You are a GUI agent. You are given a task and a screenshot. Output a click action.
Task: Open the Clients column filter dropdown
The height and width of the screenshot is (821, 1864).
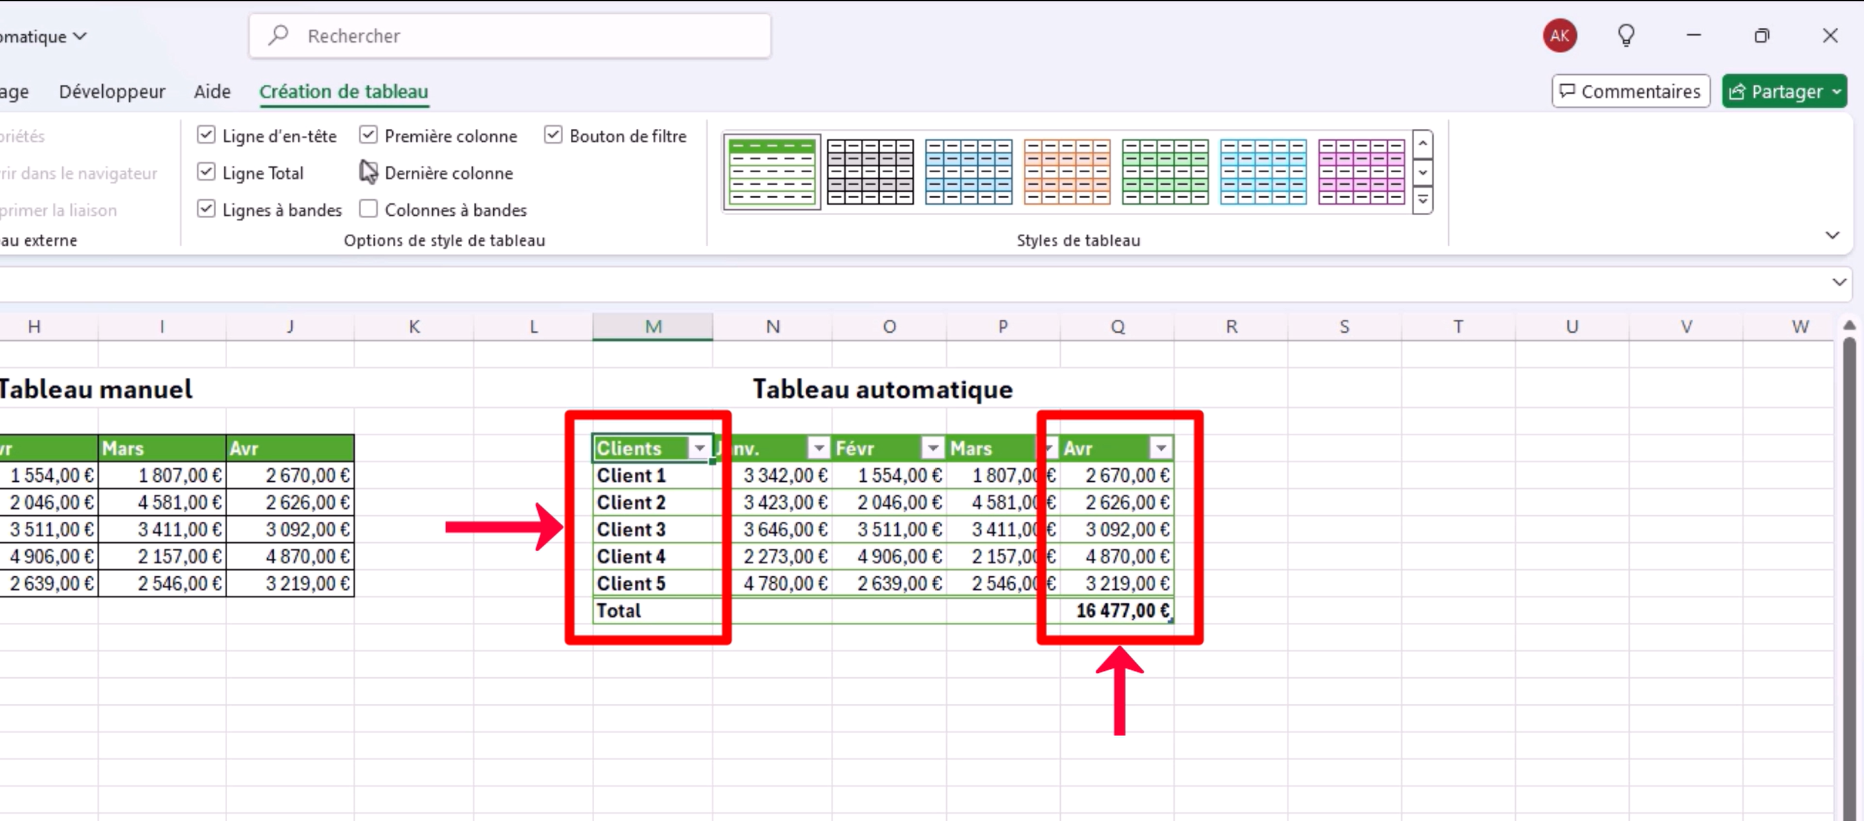click(x=699, y=448)
